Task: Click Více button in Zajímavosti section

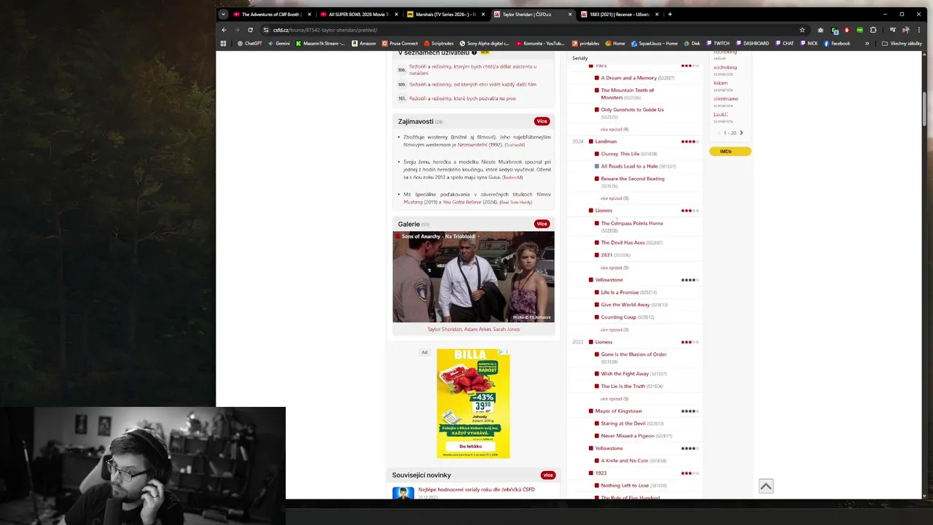Action: pyautogui.click(x=542, y=121)
